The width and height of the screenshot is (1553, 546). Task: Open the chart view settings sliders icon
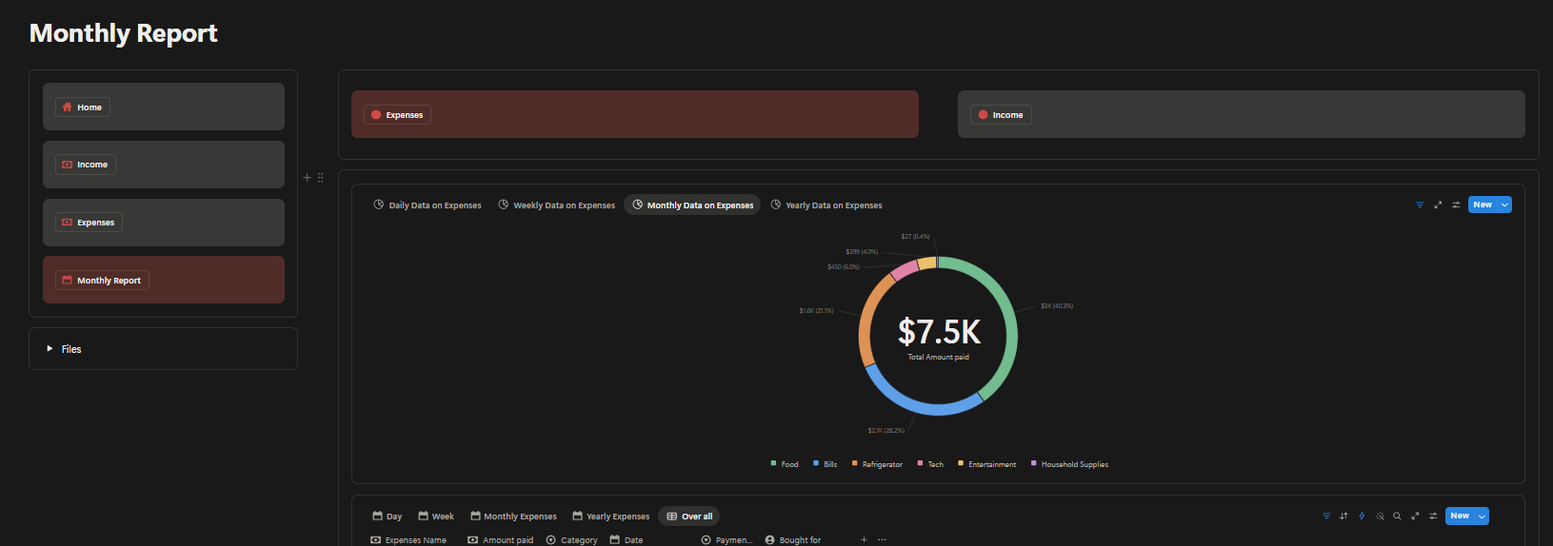(x=1456, y=205)
